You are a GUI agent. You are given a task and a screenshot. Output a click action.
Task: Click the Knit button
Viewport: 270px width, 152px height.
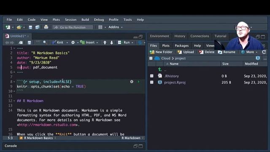tap(58, 42)
